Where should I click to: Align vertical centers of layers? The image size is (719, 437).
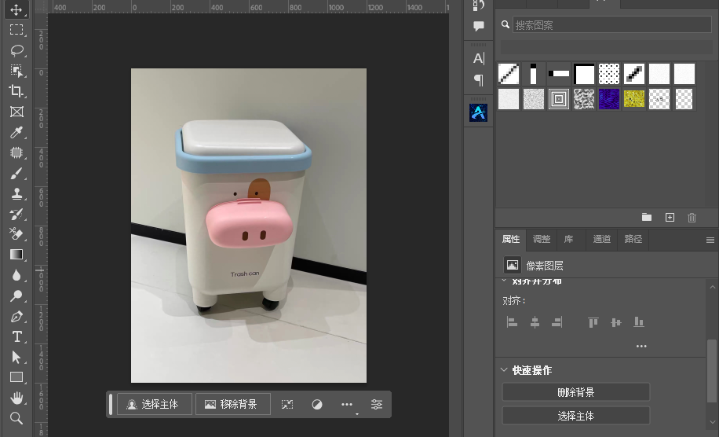[x=616, y=322]
